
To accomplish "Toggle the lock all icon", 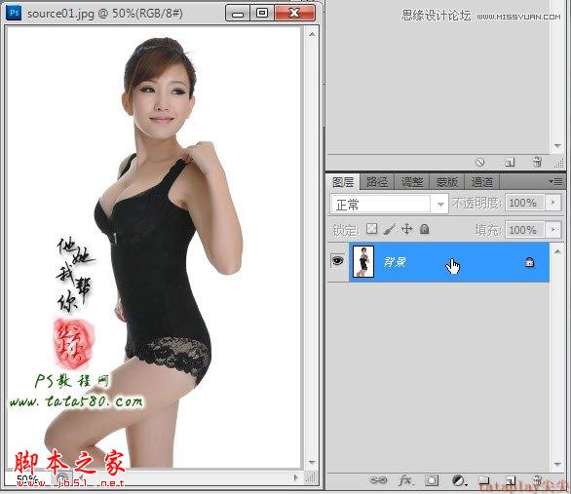I will (x=424, y=229).
